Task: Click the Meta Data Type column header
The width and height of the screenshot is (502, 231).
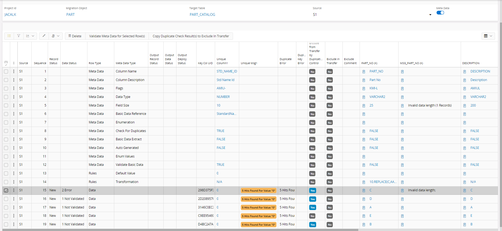Action: (x=125, y=63)
